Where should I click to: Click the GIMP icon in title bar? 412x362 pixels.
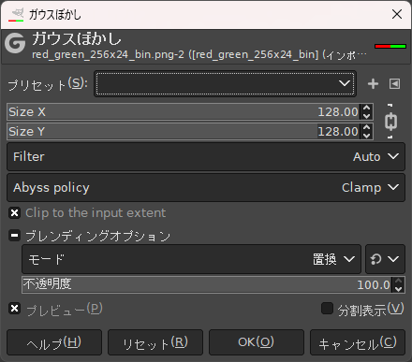[x=16, y=15]
